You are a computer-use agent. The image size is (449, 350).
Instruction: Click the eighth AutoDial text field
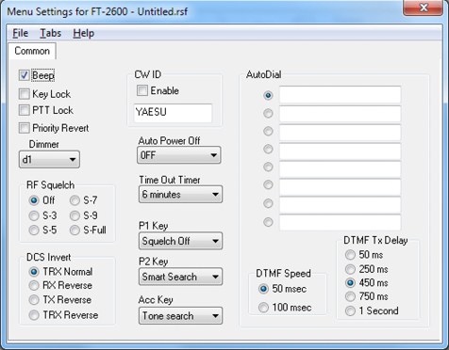[x=341, y=223]
